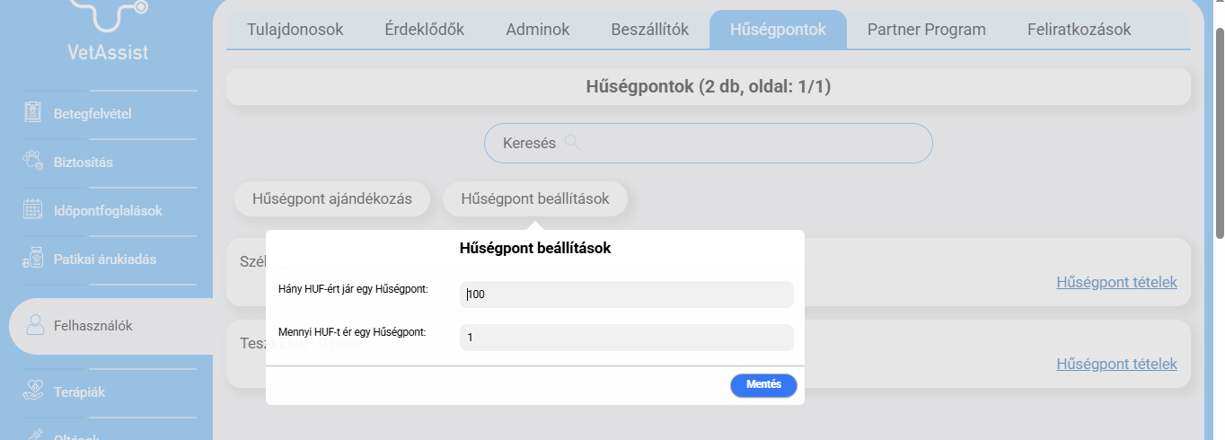Viewport: 1225px width, 440px height.
Task: Go to the Adminok tab
Action: tap(538, 30)
